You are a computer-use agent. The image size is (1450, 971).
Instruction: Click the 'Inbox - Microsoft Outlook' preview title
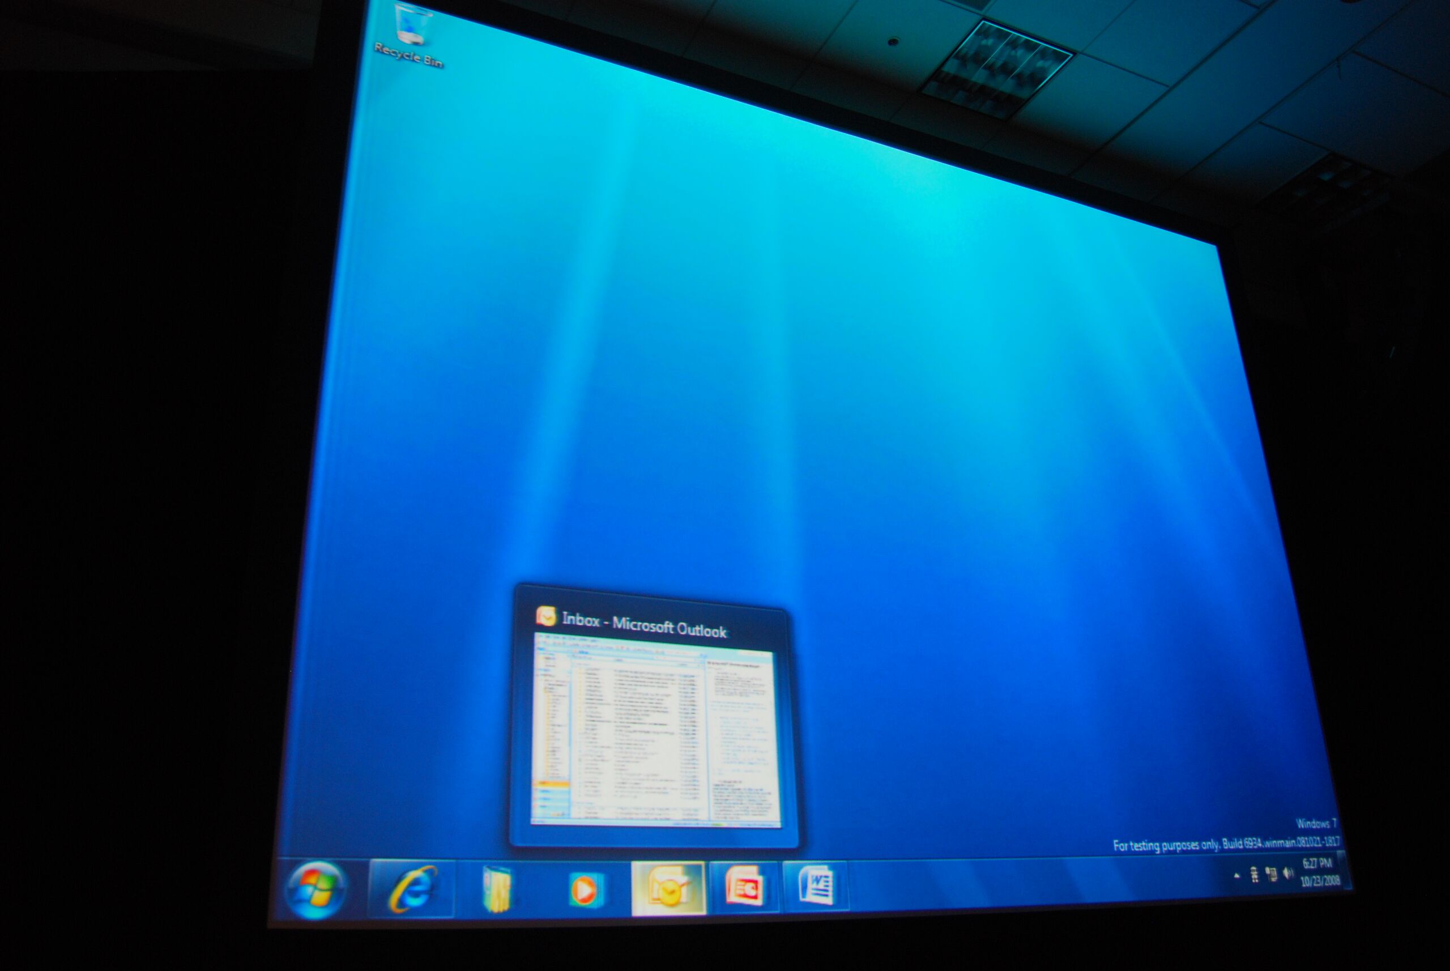644,625
